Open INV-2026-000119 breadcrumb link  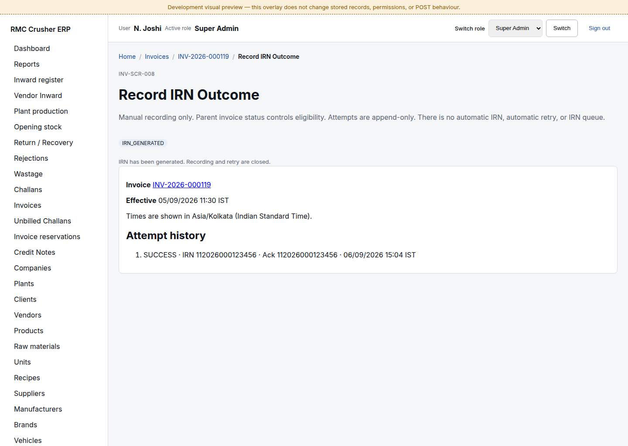203,57
